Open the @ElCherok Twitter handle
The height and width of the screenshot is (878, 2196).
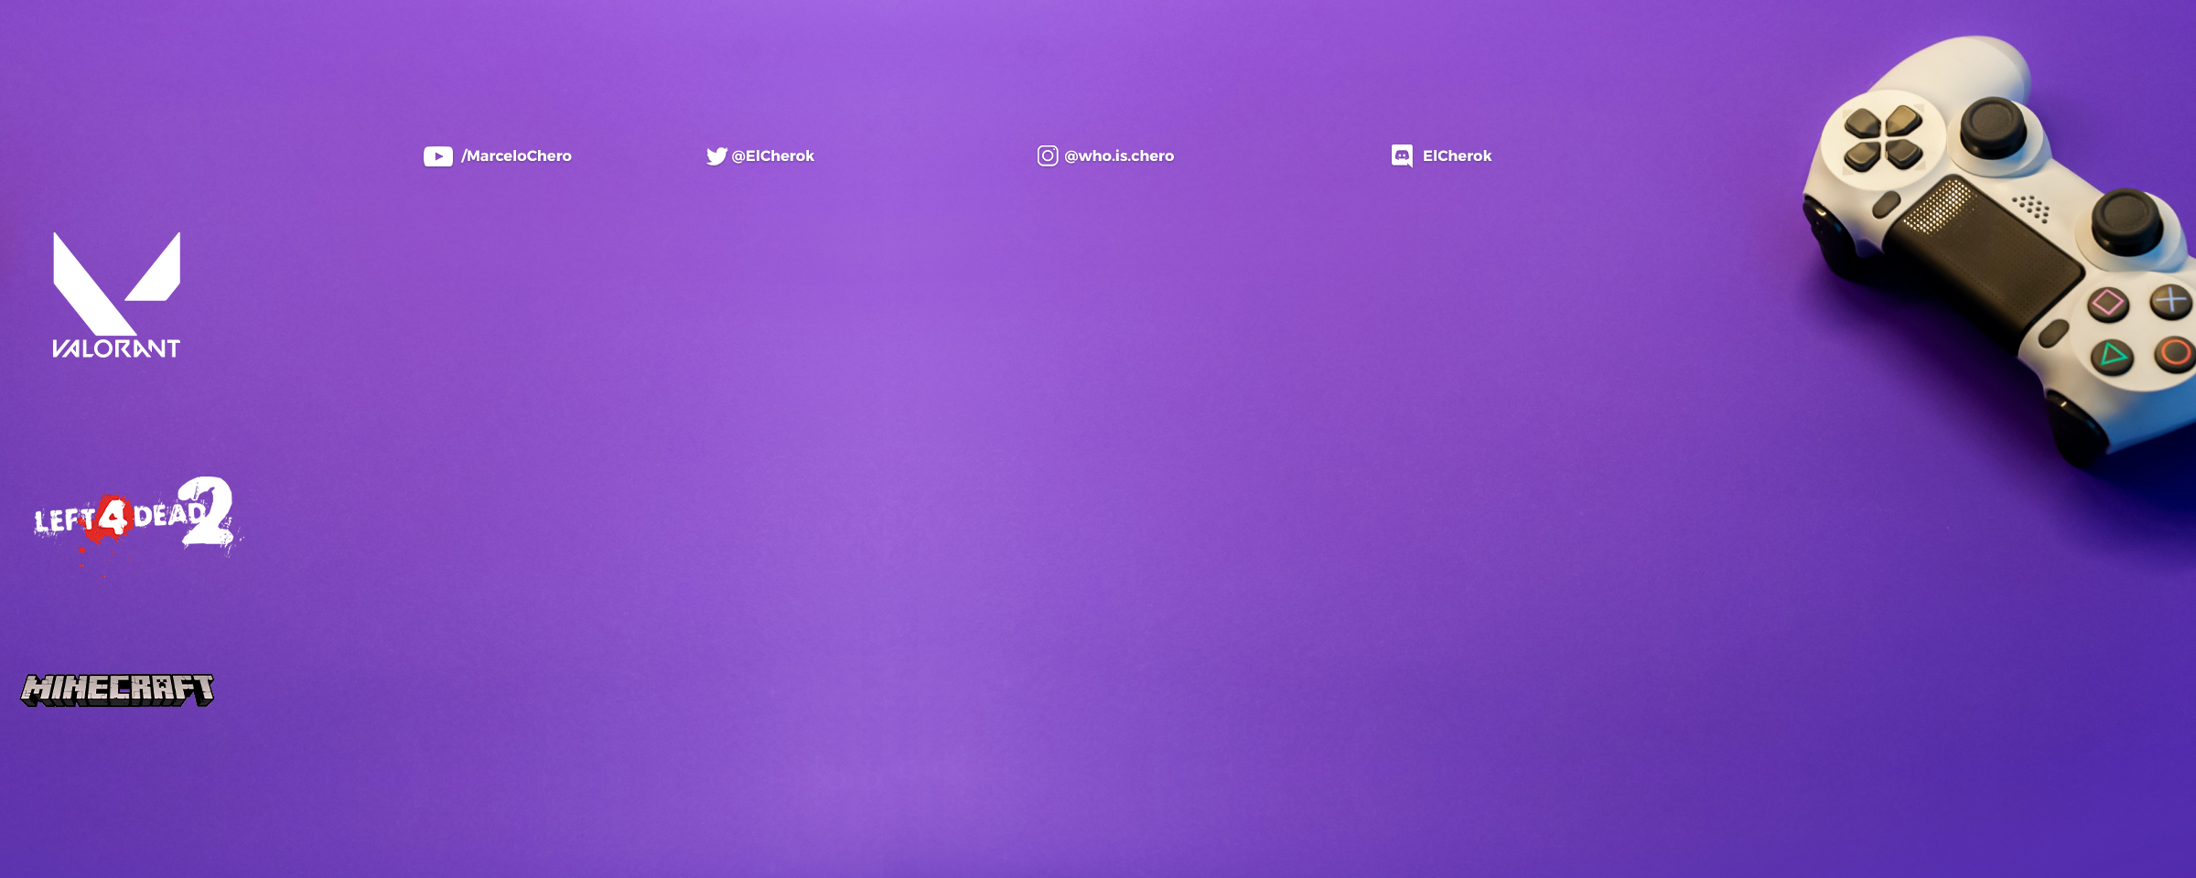pos(772,156)
